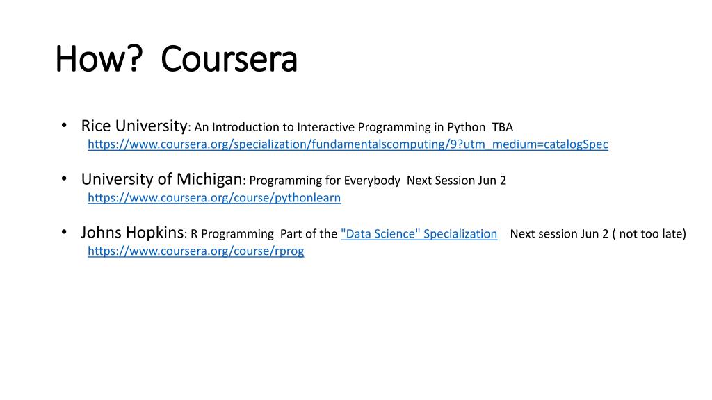Image resolution: width=712 pixels, height=400 pixels.
Task: Click the "How? Coursera" slide title
Action: pyautogui.click(x=176, y=59)
